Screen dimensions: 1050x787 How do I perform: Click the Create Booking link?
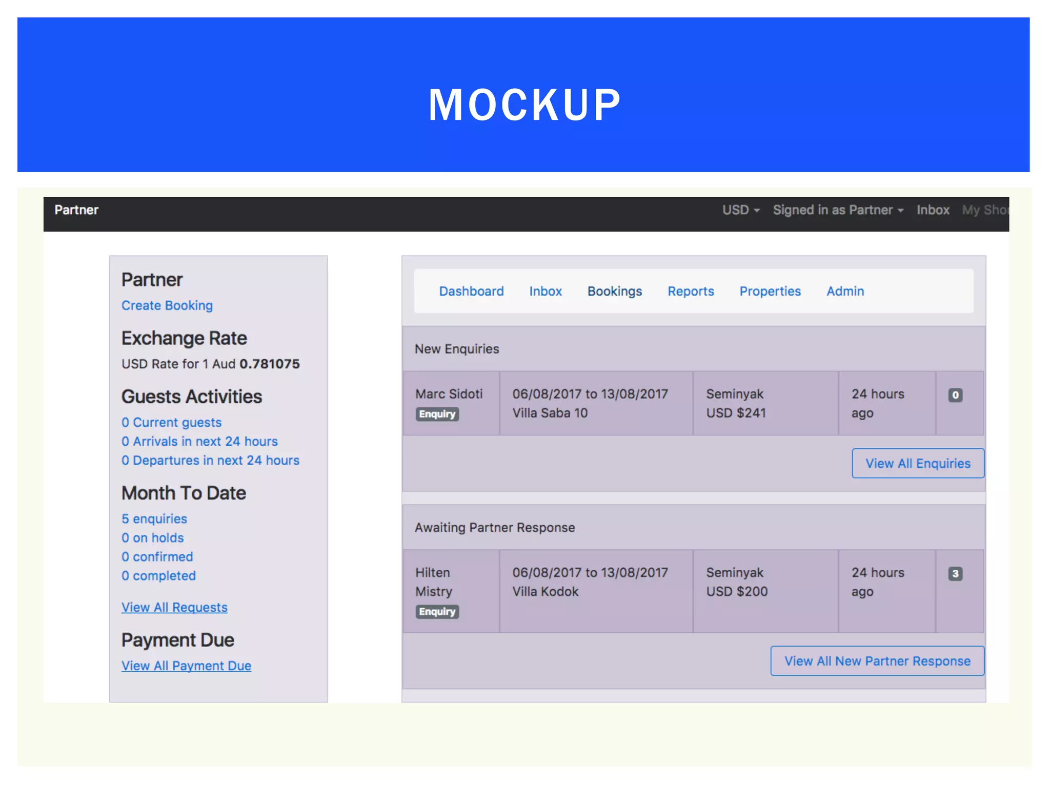[167, 305]
